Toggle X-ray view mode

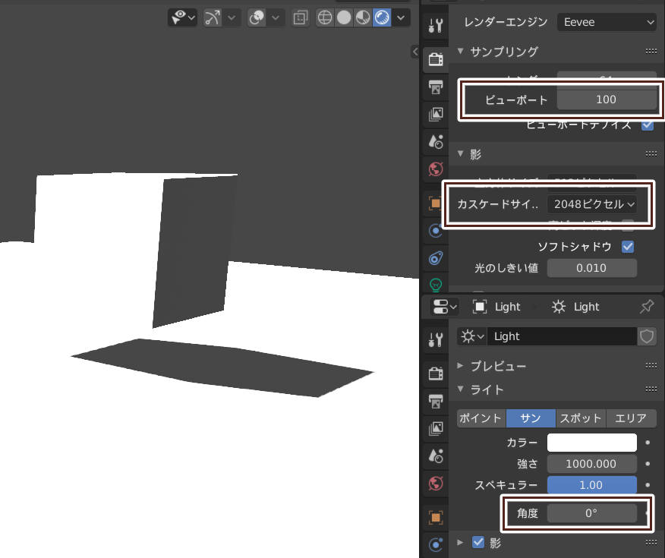pyautogui.click(x=301, y=17)
